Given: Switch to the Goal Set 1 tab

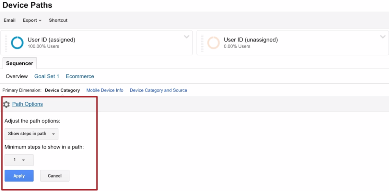Looking at the screenshot, I should point(47,76).
